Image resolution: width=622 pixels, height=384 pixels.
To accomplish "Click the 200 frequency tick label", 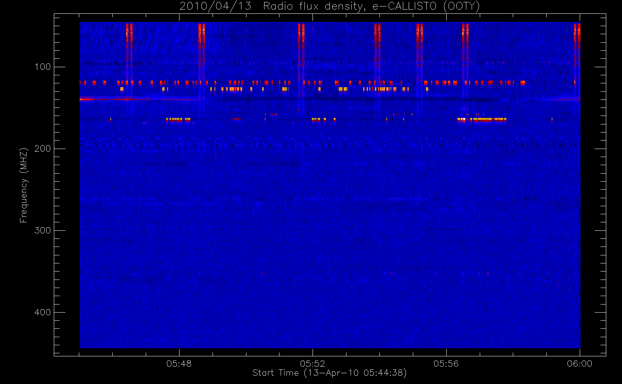I will pyautogui.click(x=43, y=149).
